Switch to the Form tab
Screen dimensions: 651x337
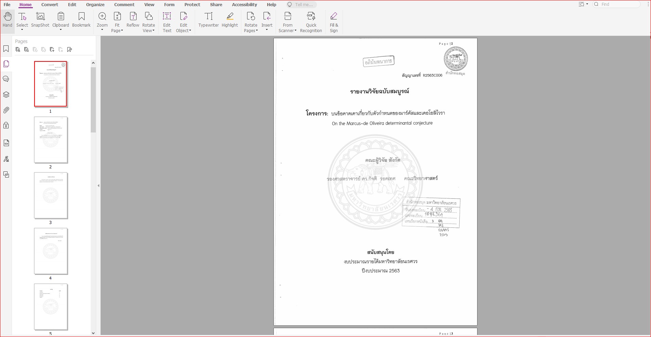[x=169, y=4]
